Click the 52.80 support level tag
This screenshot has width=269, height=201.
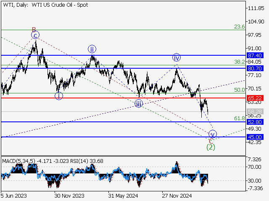click(x=255, y=122)
